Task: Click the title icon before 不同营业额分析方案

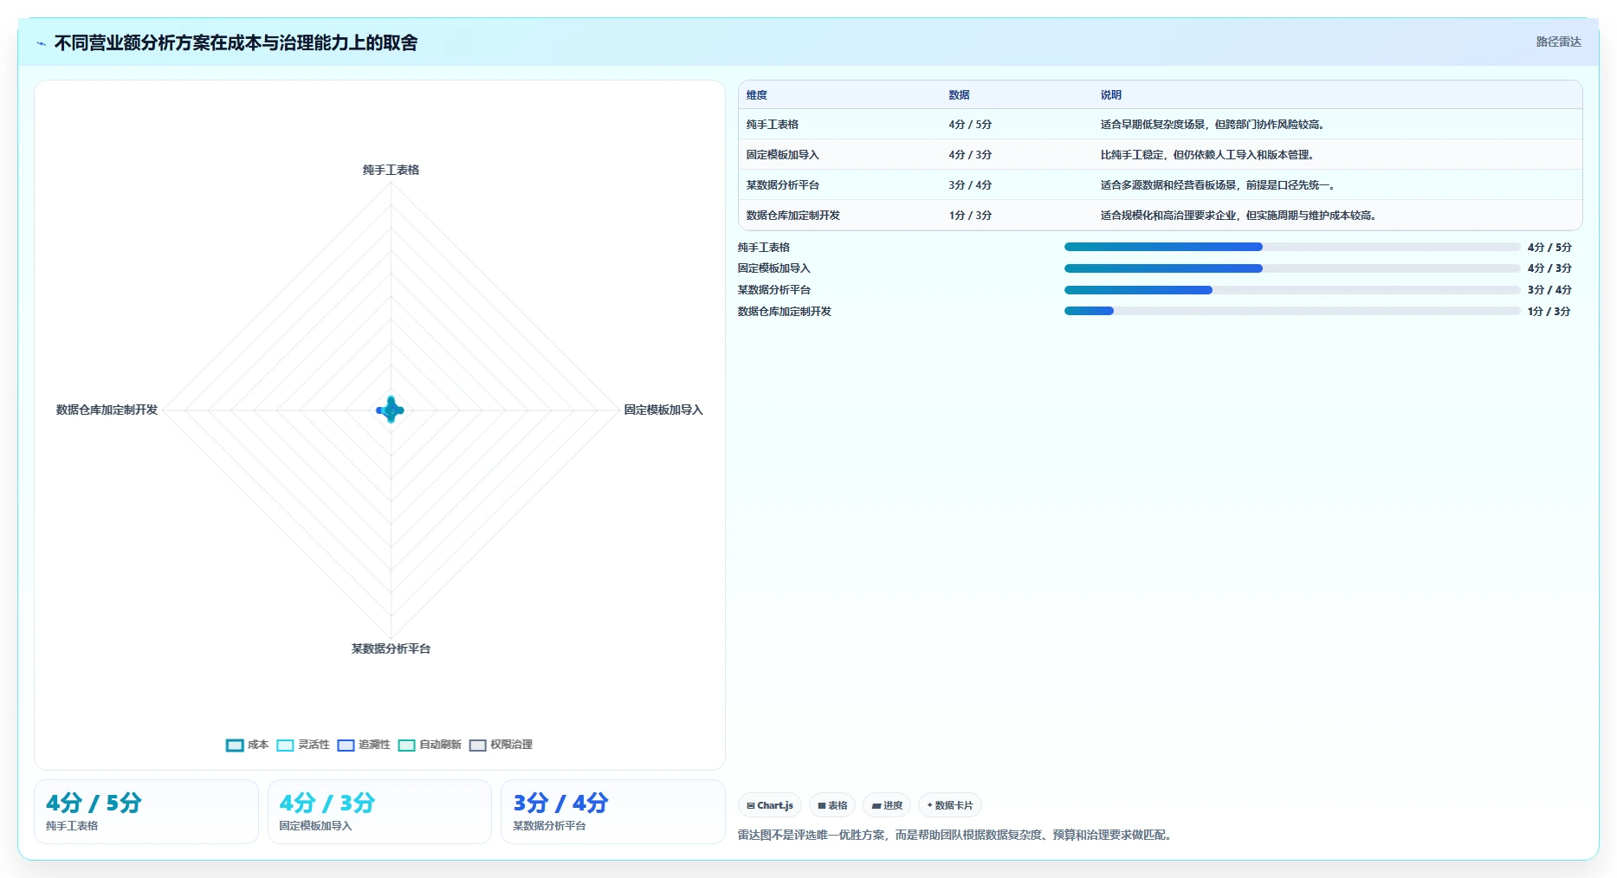Action: point(41,43)
